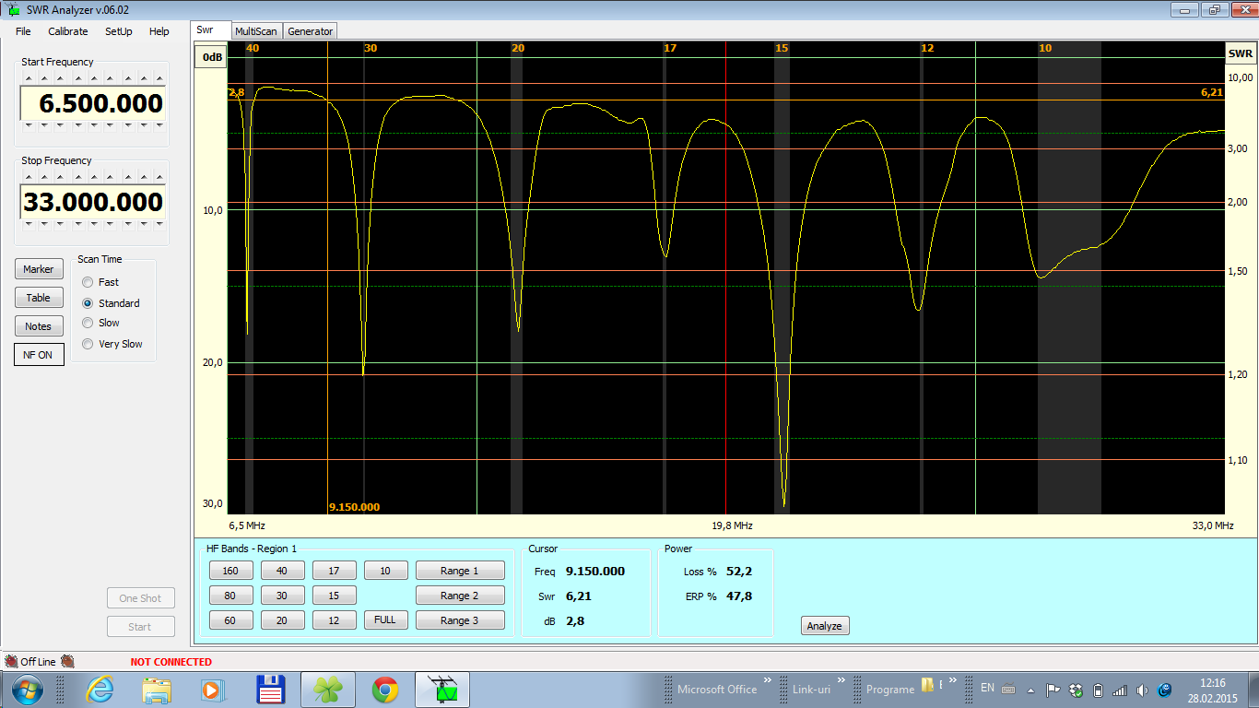Click the blue round tray icon beside the clock
This screenshot has width=1259, height=708.
pyautogui.click(x=1164, y=690)
